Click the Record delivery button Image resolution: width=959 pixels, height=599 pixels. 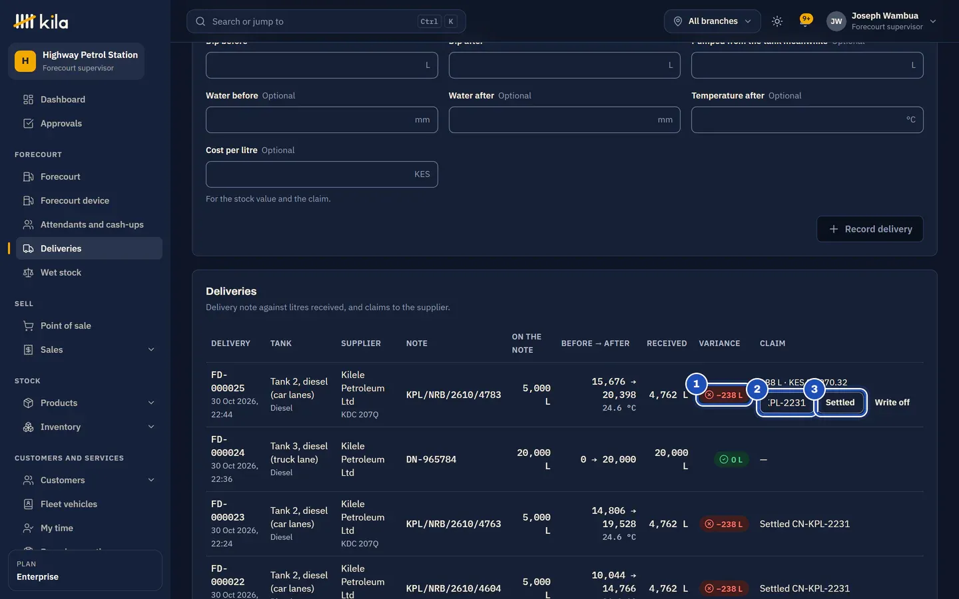[x=870, y=229]
